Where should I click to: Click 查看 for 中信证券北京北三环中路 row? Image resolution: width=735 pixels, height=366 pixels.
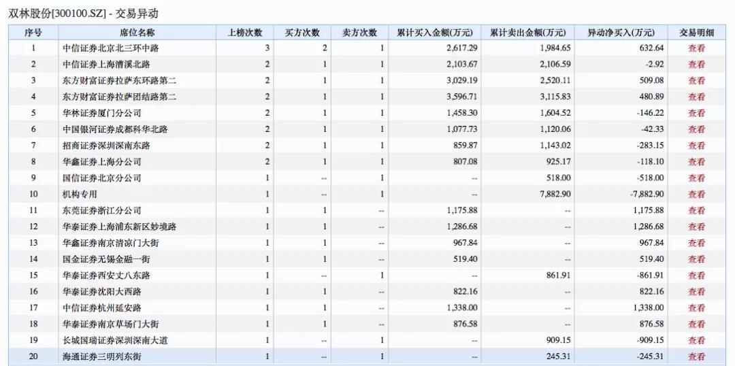696,48
